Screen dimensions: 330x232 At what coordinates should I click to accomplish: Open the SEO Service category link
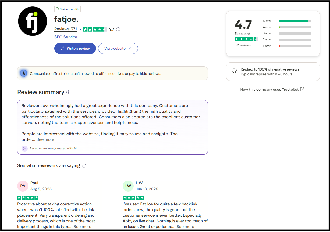[x=66, y=37]
